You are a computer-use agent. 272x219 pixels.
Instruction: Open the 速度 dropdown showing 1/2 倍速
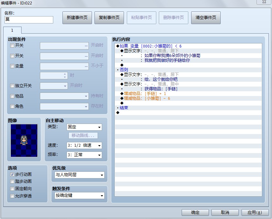84,145
